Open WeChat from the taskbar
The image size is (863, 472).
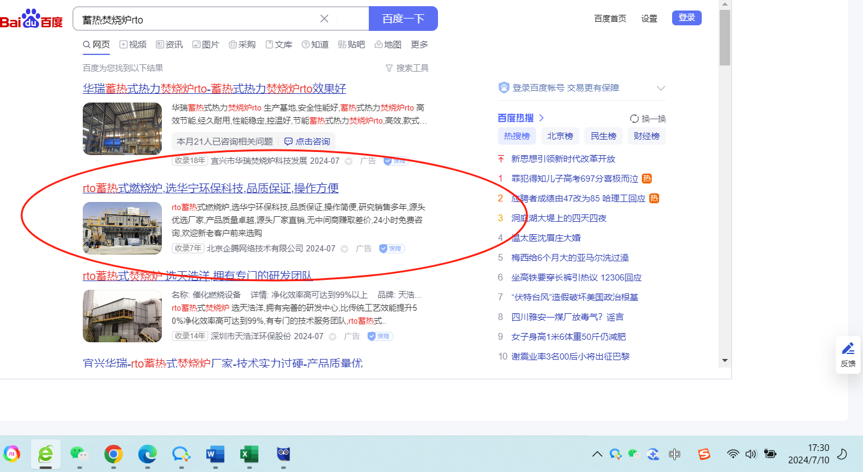[79, 455]
